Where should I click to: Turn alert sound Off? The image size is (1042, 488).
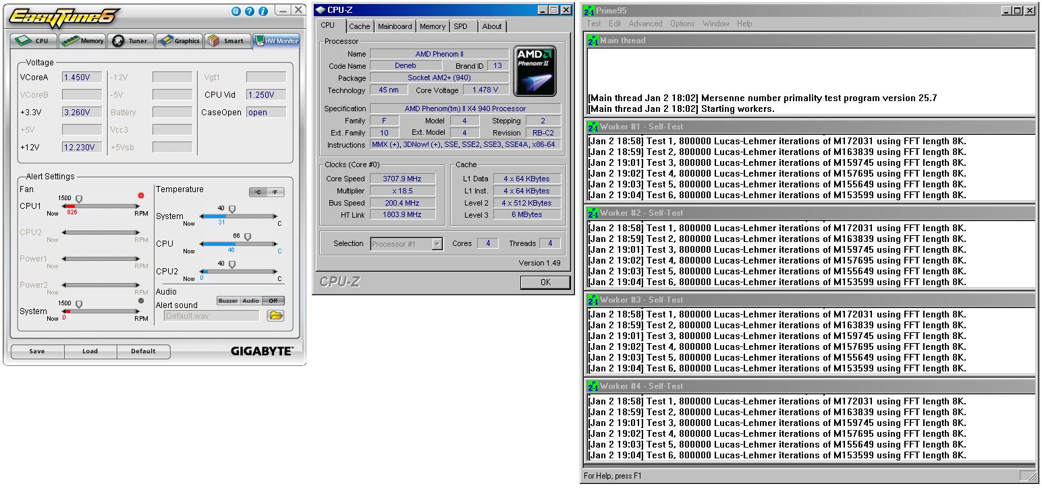273,301
